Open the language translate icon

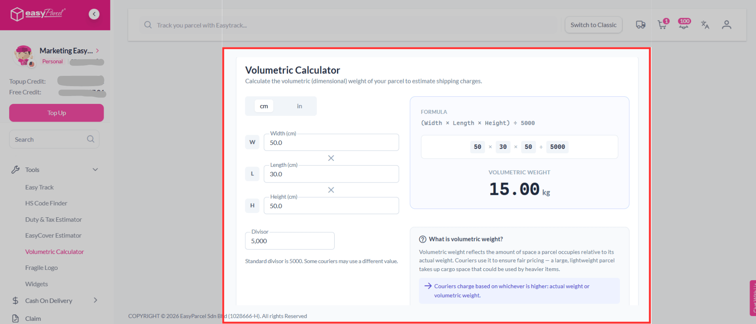705,25
